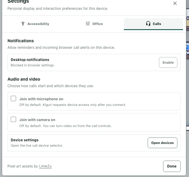Click the Calls headset icon
Screen dimensions: 189x177
[x=148, y=24]
